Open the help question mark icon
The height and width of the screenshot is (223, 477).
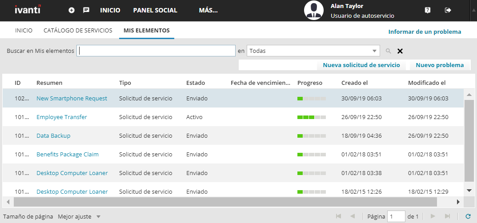[x=427, y=10]
